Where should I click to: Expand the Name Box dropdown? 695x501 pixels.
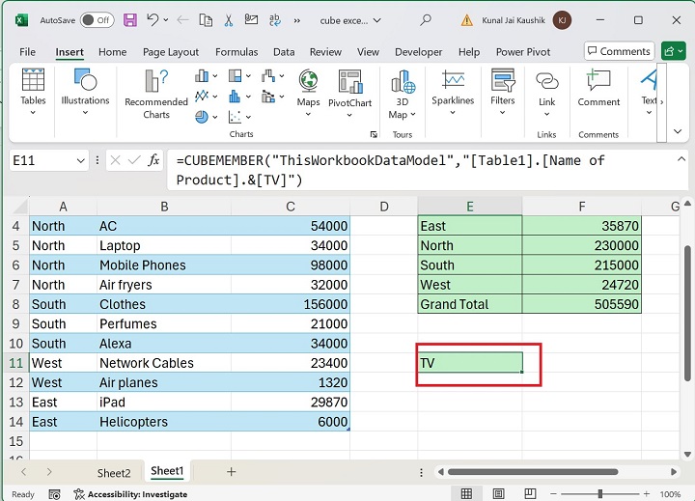[79, 160]
